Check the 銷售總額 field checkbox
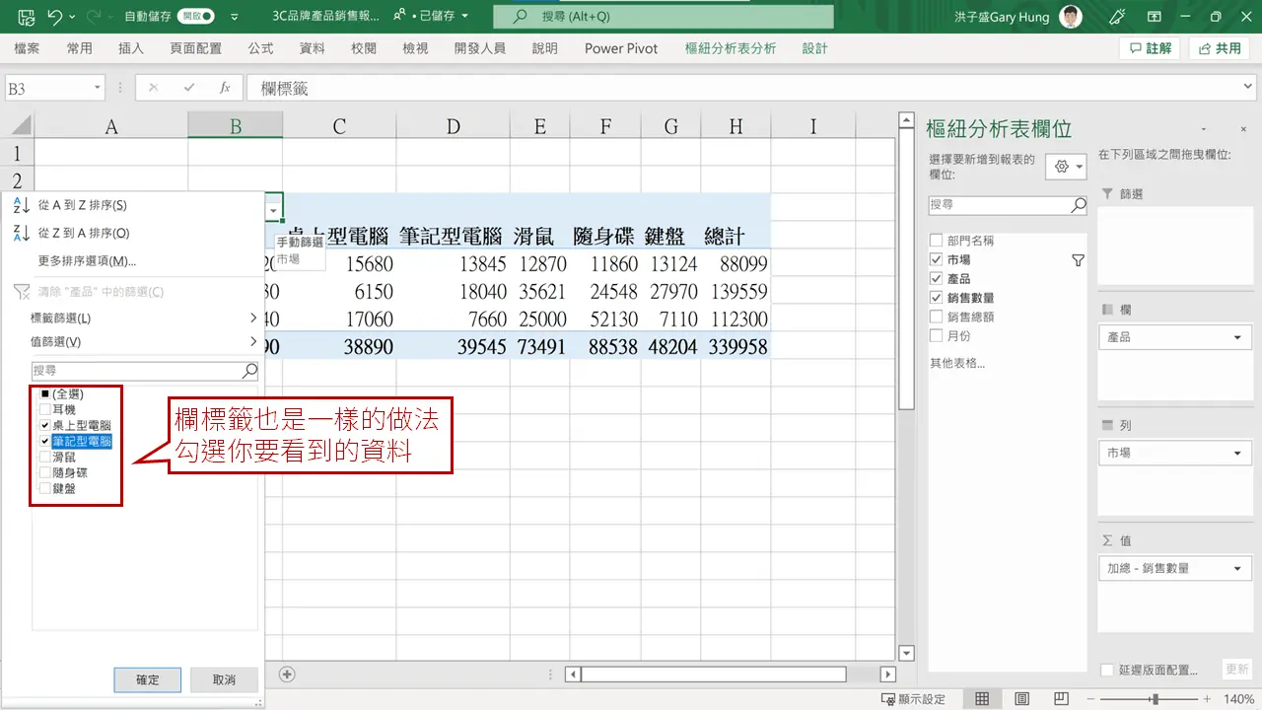This screenshot has height=710, width=1262. pos(936,317)
